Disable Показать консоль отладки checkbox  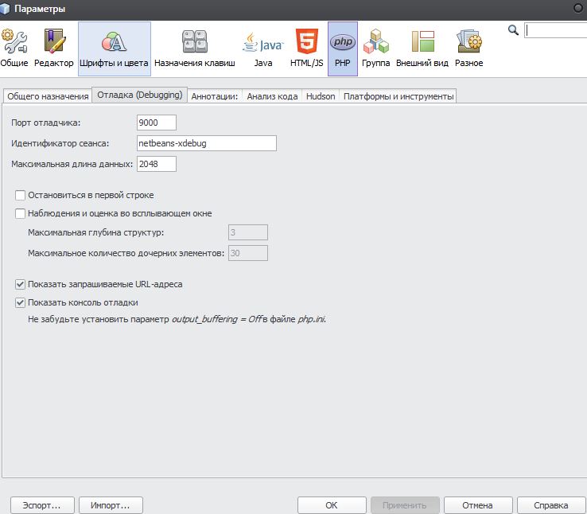point(21,302)
